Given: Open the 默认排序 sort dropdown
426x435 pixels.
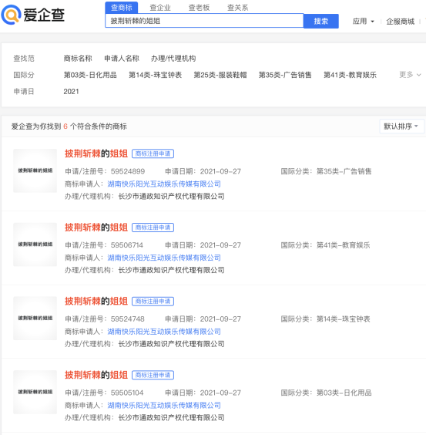Looking at the screenshot, I should 401,126.
